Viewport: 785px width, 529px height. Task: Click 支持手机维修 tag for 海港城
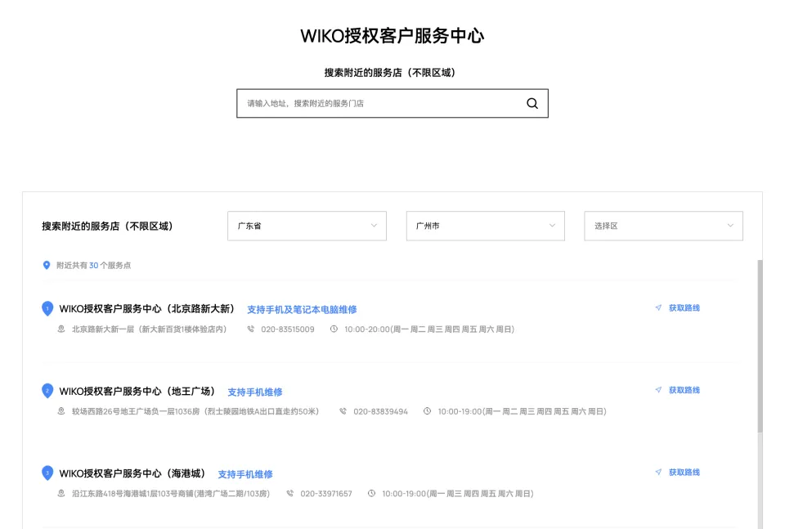click(x=244, y=474)
